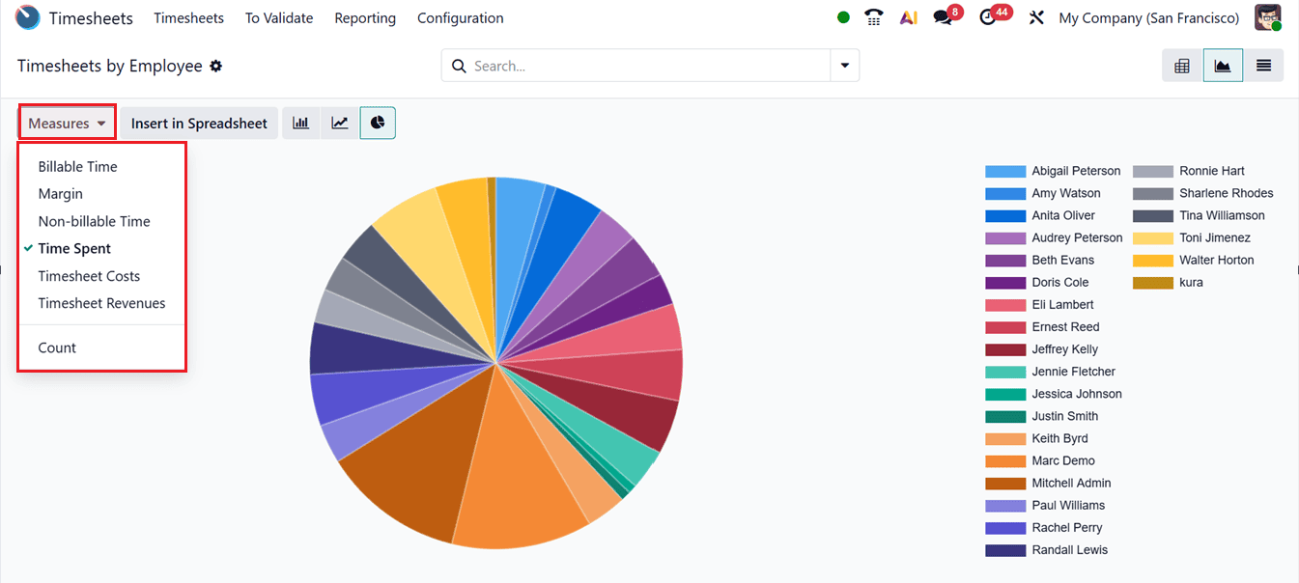
Task: Open the user avatar menu
Action: click(x=1267, y=17)
